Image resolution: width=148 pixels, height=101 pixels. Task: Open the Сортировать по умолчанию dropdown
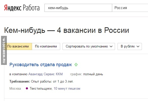[89, 46]
